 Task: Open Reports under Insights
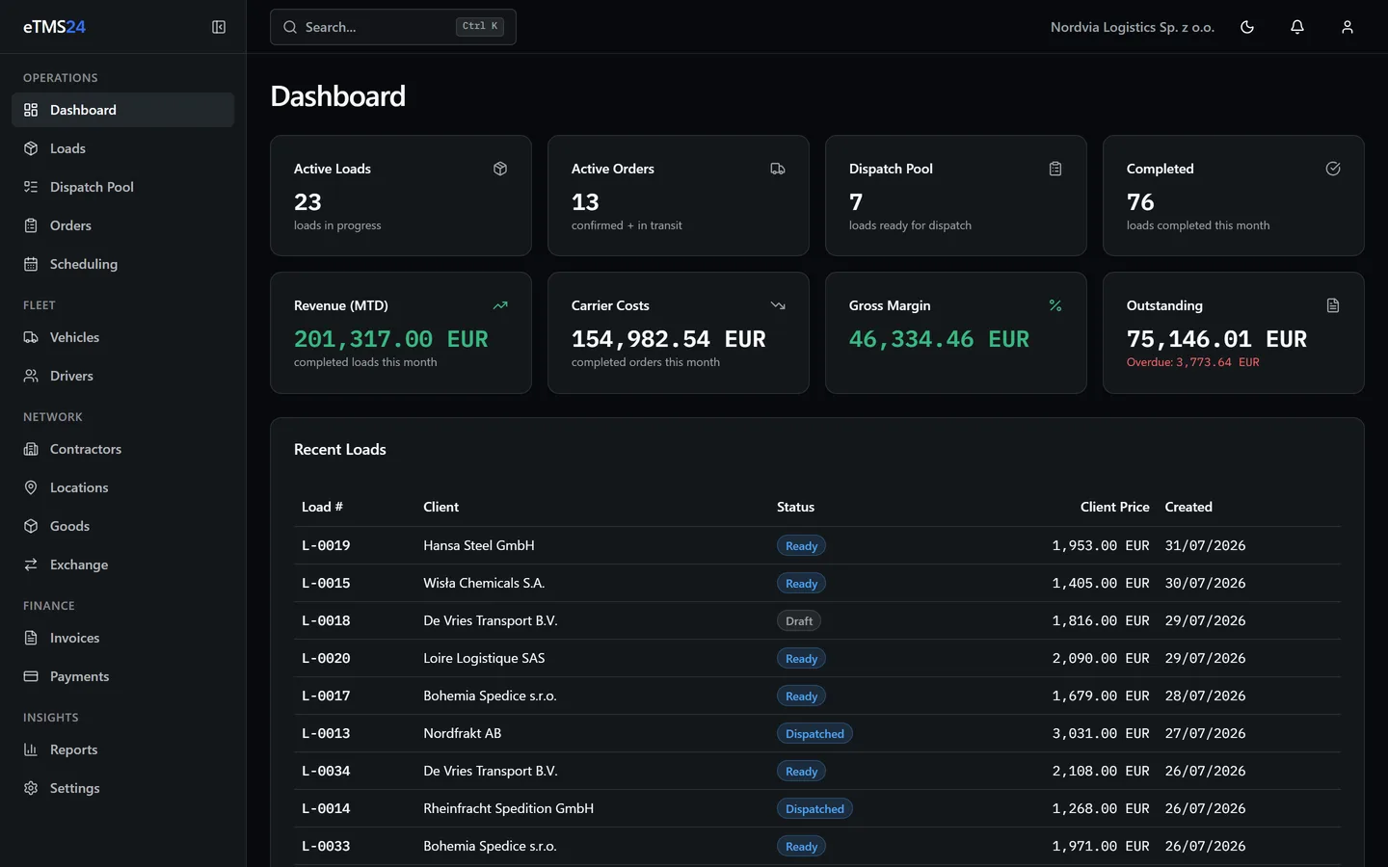122,749
